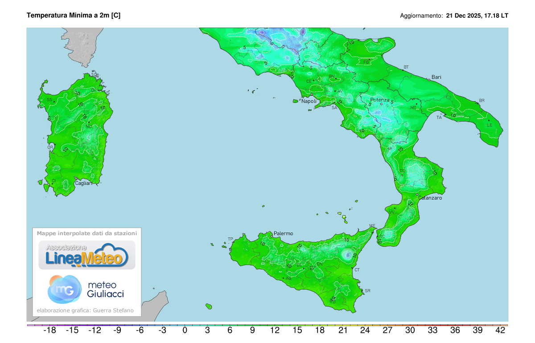
Task: Select the Catanzaro city marker
Action: pos(417,195)
